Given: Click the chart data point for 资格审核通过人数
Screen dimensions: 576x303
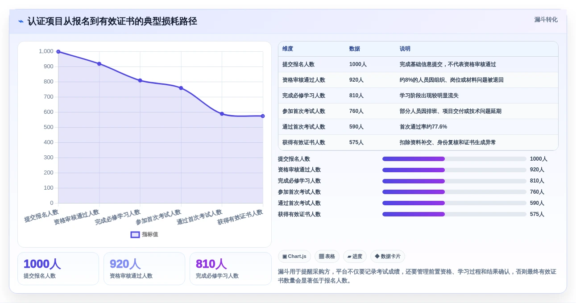Looking at the screenshot, I should [99, 64].
